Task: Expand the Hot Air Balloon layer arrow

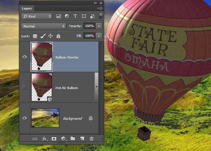Action: tap(96, 87)
